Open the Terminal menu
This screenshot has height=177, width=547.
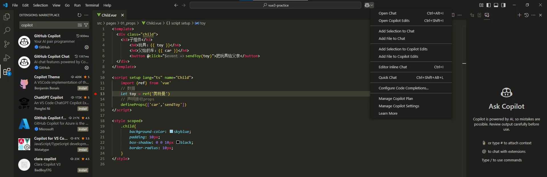(x=92, y=5)
